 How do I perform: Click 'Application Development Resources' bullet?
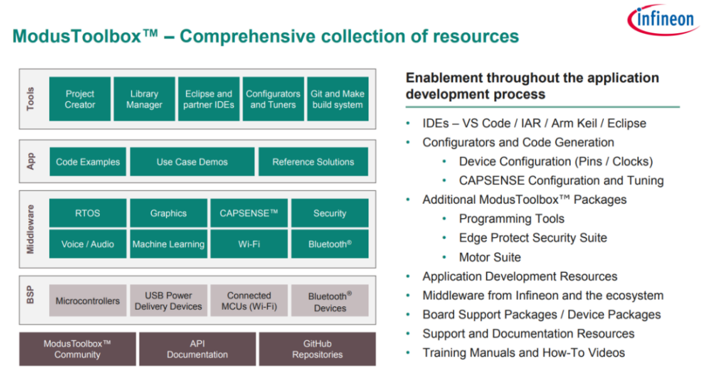tap(520, 277)
